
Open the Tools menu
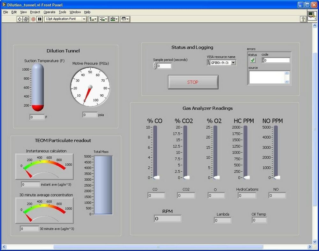click(x=62, y=12)
